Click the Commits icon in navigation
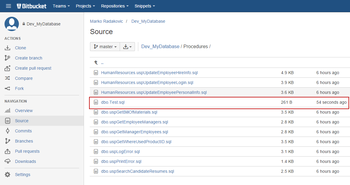 tap(7, 131)
